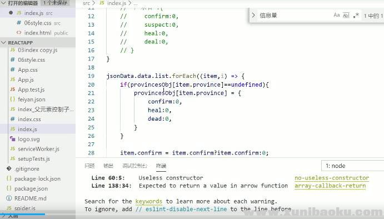Collapse the open editors section

(x=3, y=3)
